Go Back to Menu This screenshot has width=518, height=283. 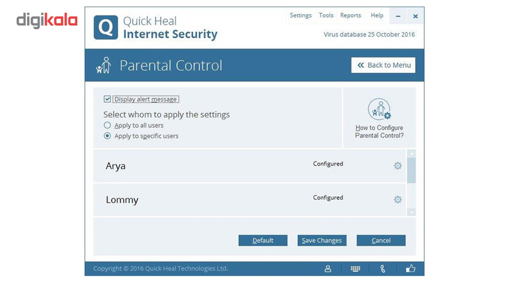pyautogui.click(x=383, y=65)
